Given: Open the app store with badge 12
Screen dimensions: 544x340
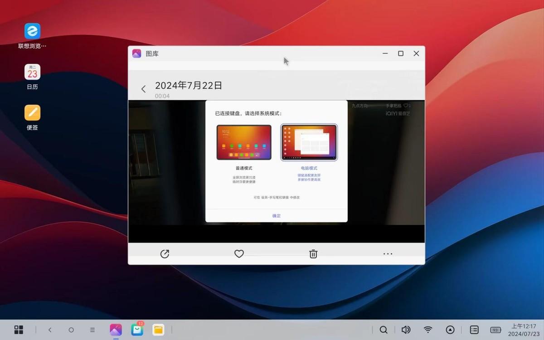Looking at the screenshot, I should point(137,330).
